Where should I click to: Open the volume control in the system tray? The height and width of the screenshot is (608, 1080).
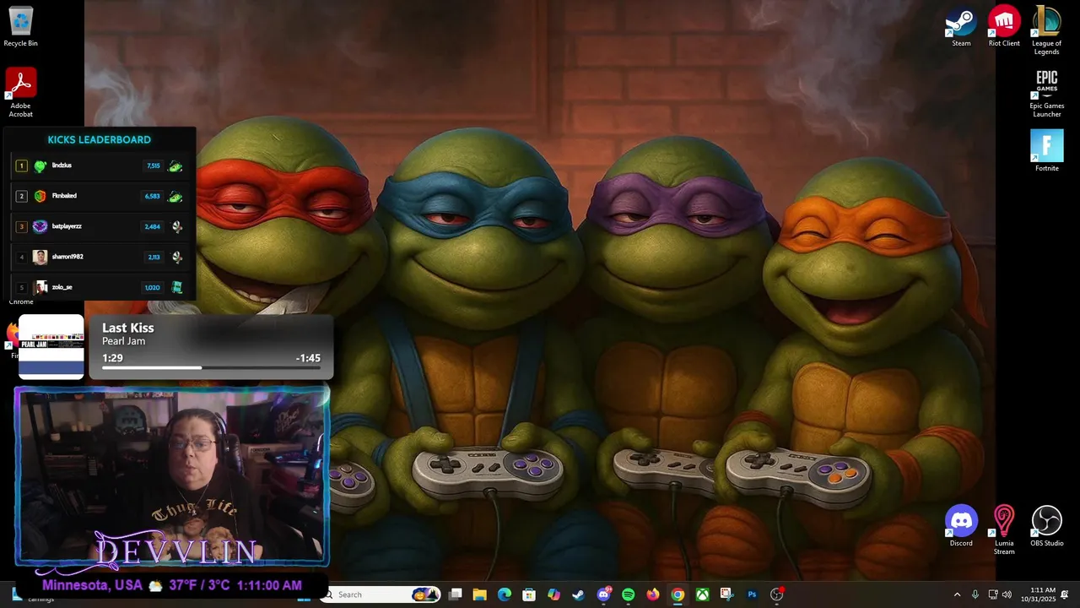click(x=1007, y=594)
